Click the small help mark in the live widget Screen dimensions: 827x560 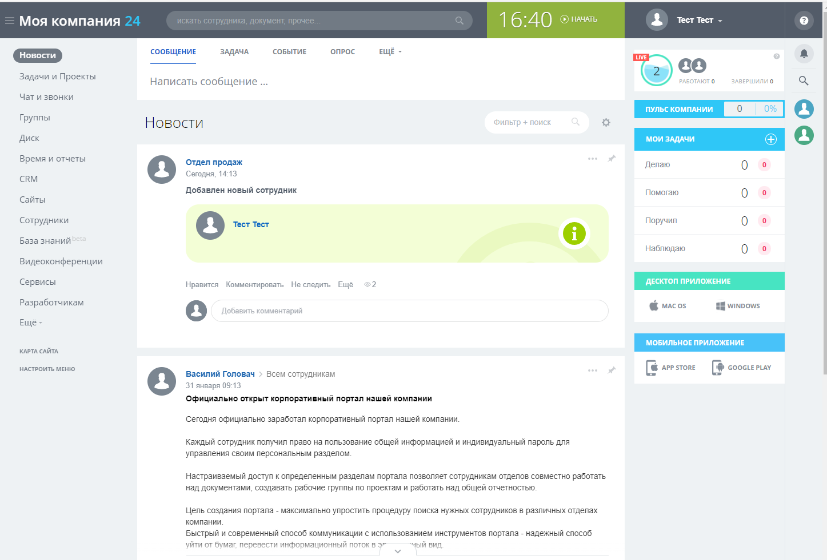click(777, 56)
